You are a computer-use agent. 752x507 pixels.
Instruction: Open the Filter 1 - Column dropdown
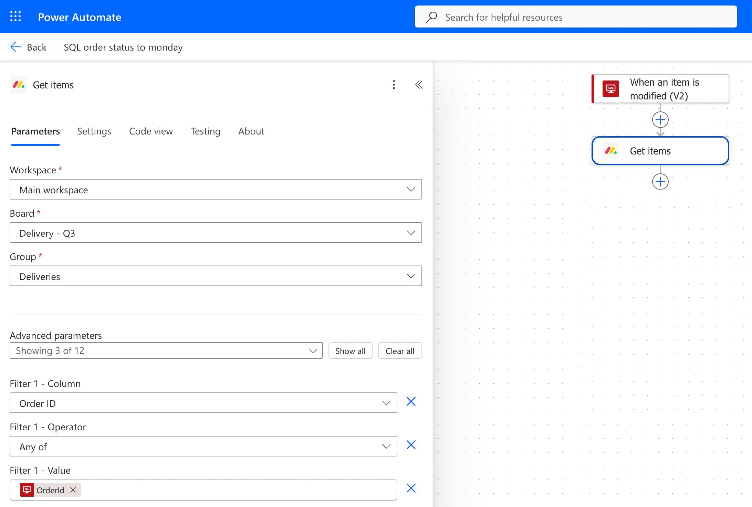tap(203, 403)
